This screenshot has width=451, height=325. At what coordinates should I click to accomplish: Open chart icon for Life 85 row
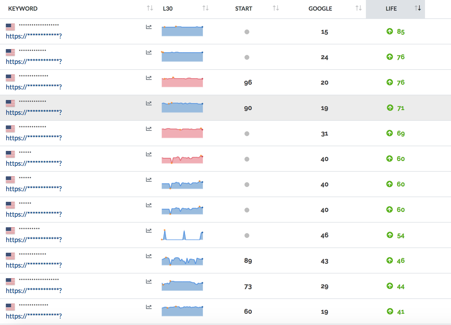click(x=149, y=27)
